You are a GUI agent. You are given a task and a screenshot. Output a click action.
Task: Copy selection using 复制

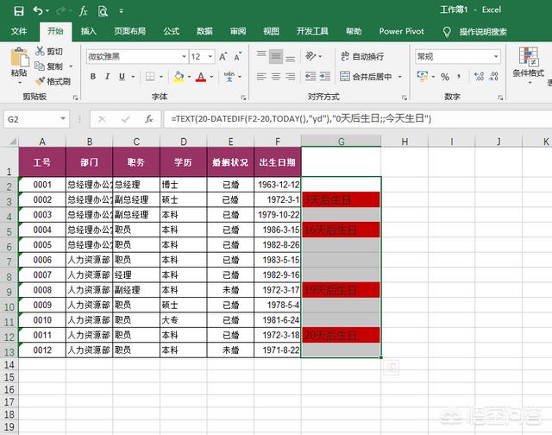(49, 66)
